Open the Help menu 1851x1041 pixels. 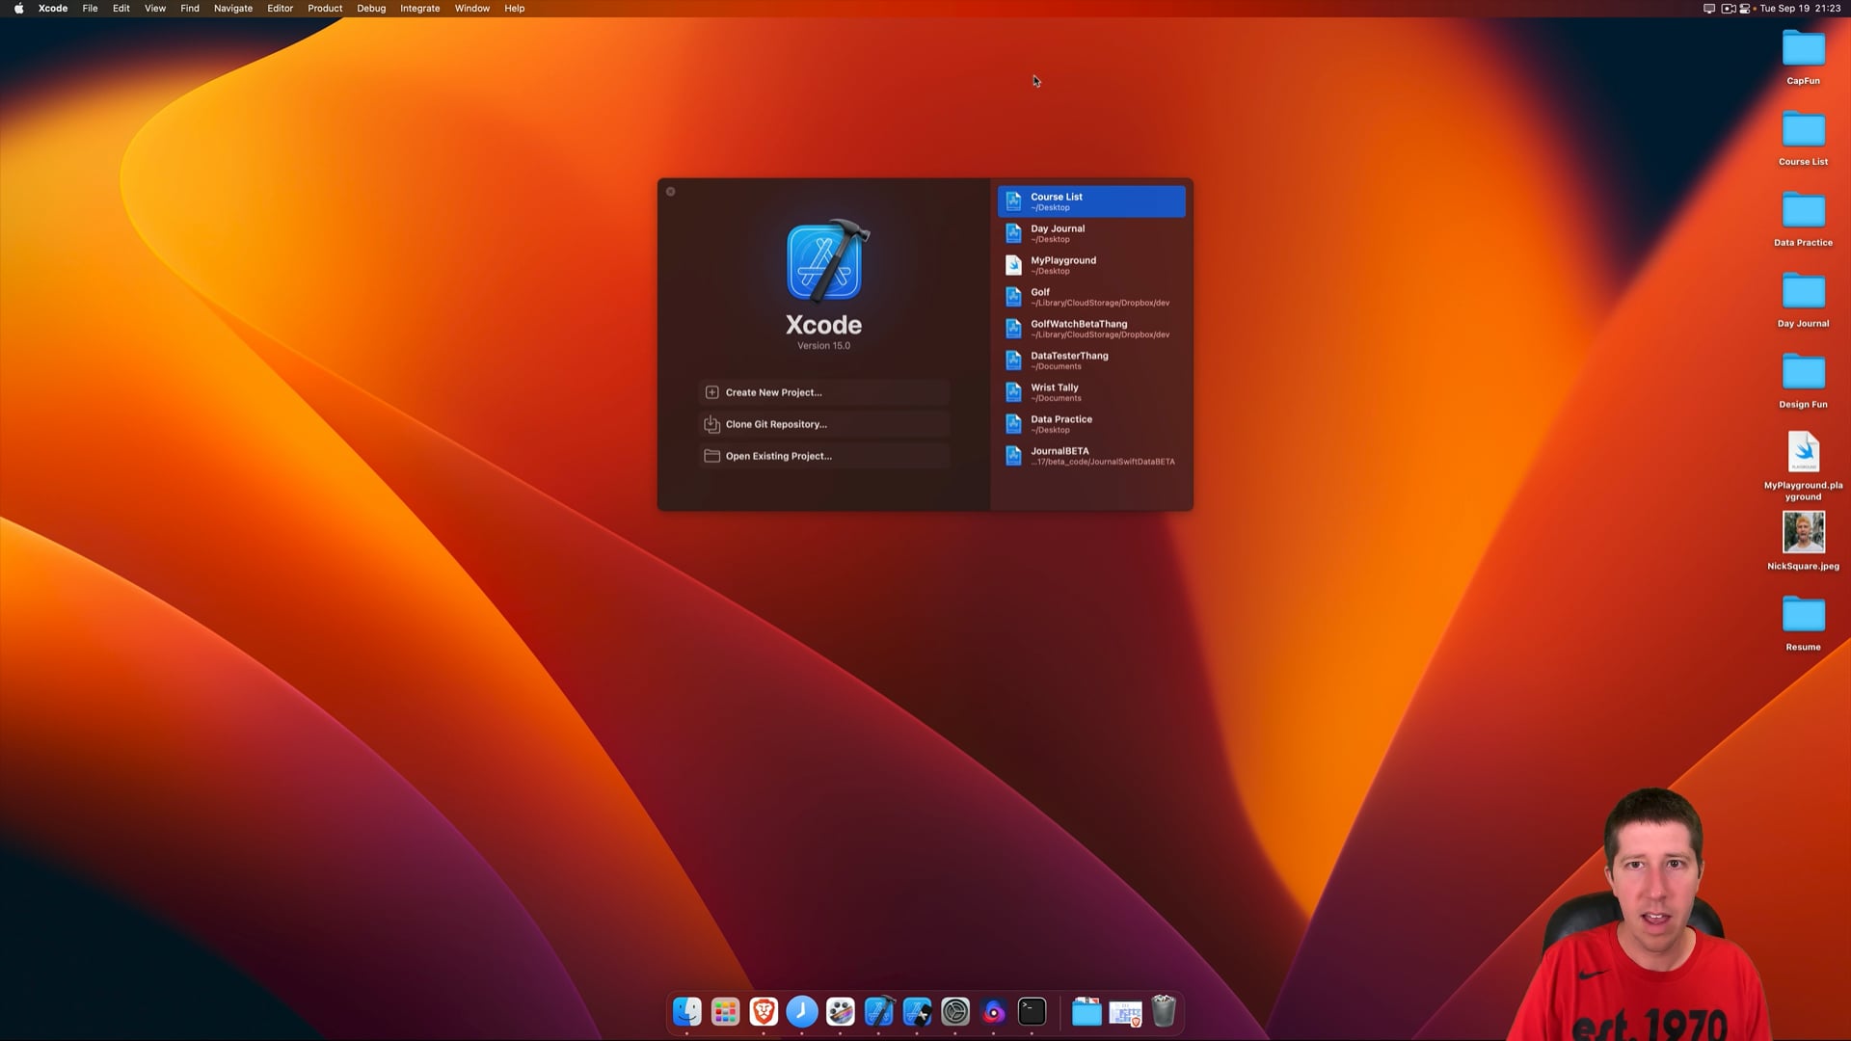click(x=515, y=9)
